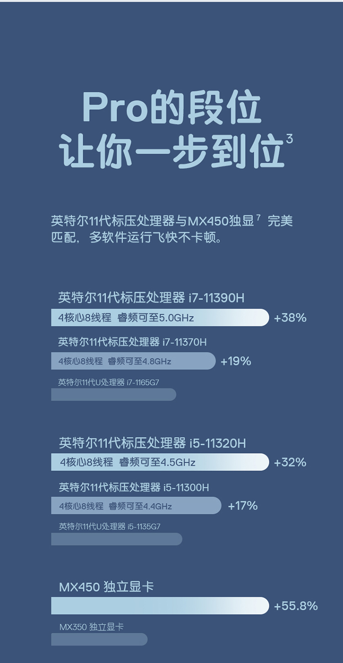Click the headline 'Pro的段位'
This screenshot has height=663, width=343.
[171, 107]
